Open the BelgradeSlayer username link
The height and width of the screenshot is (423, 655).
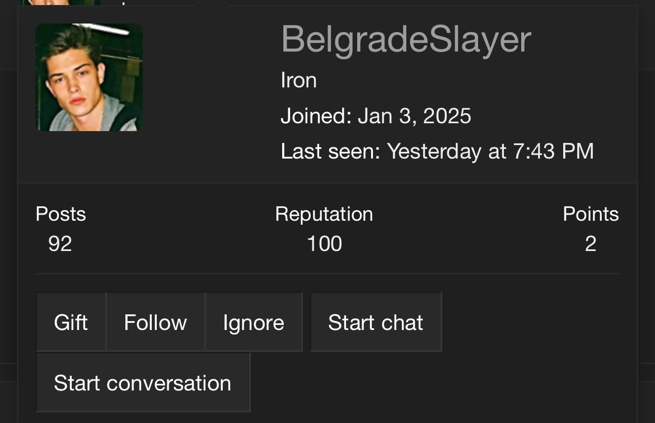point(406,39)
